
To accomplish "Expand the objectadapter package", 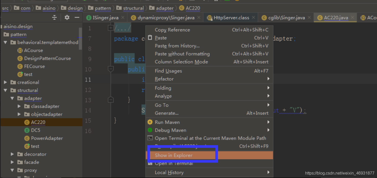I will [x=19, y=114].
